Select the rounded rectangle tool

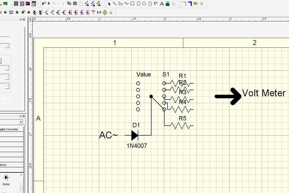coord(139,4)
